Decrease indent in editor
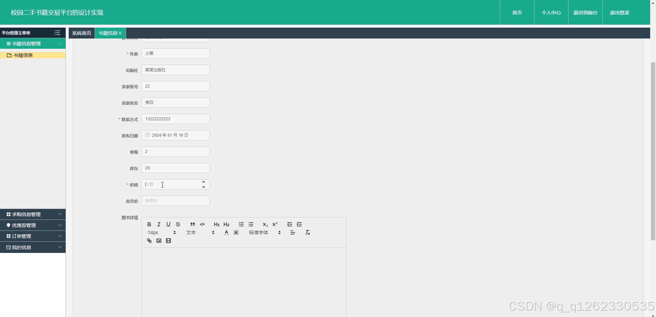This screenshot has height=317, width=656. click(x=290, y=224)
